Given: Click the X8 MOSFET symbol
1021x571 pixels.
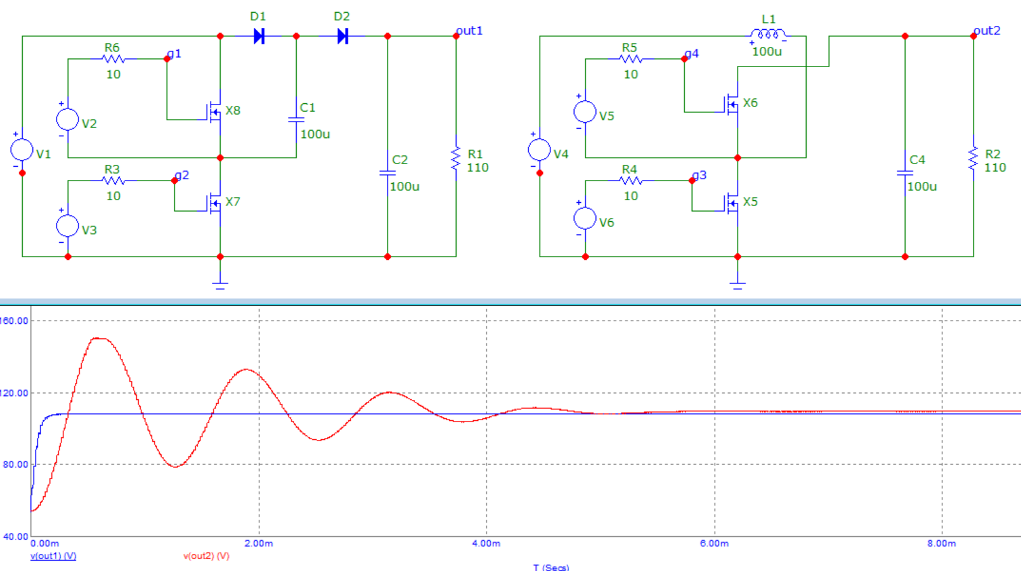Looking at the screenshot, I should point(214,112).
